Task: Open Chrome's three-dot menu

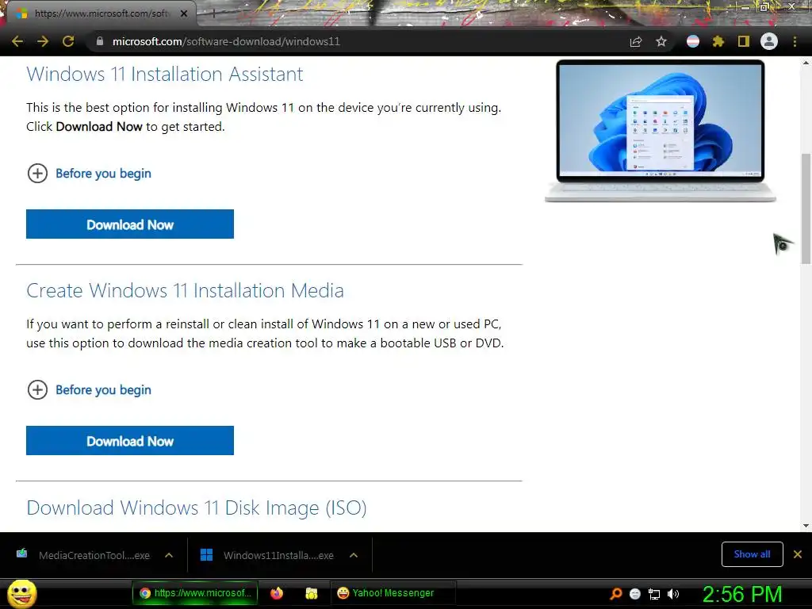Action: point(795,41)
